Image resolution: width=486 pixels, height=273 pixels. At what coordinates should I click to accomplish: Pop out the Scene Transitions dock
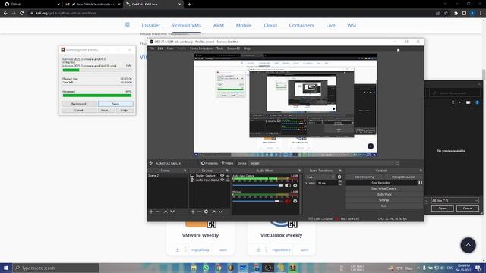[x=340, y=171]
